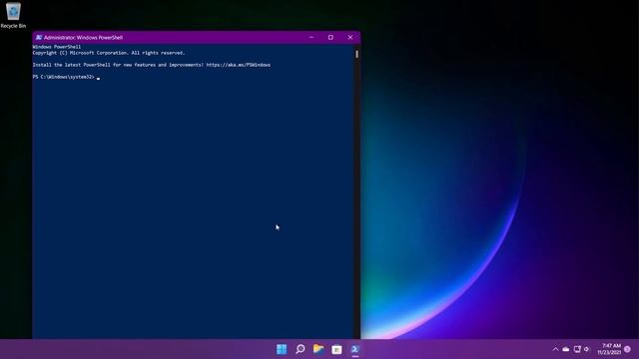Screen dimensions: 639x359
Task: Minimize the PowerShell window
Action: coord(312,38)
